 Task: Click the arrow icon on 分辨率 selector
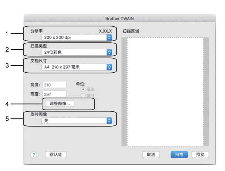tap(109, 37)
